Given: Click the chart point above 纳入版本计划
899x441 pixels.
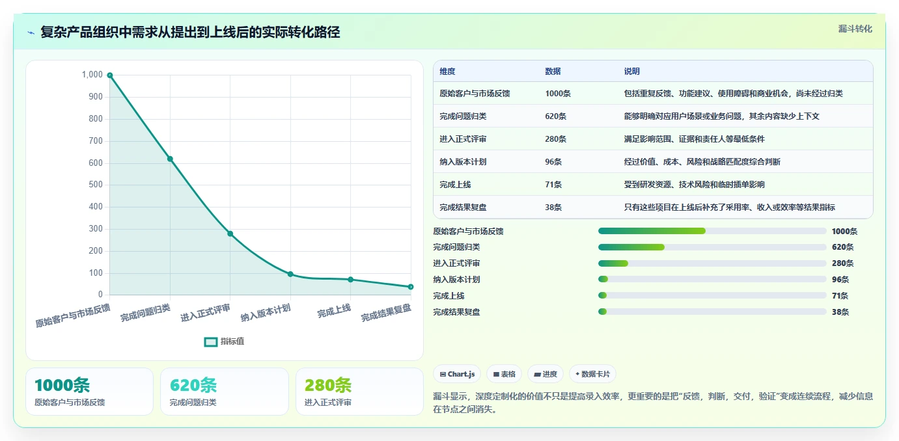Looking at the screenshot, I should point(290,274).
